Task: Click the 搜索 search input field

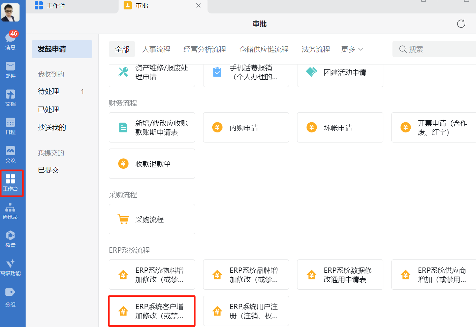Action: [434, 49]
